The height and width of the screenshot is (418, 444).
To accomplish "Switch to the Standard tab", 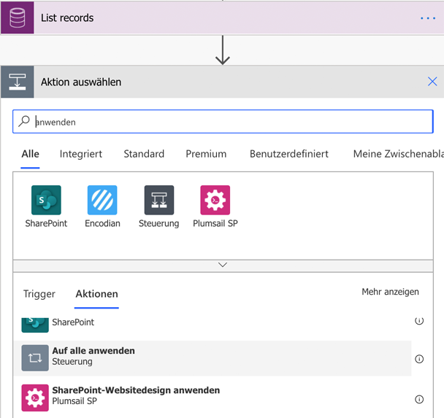I will point(144,154).
